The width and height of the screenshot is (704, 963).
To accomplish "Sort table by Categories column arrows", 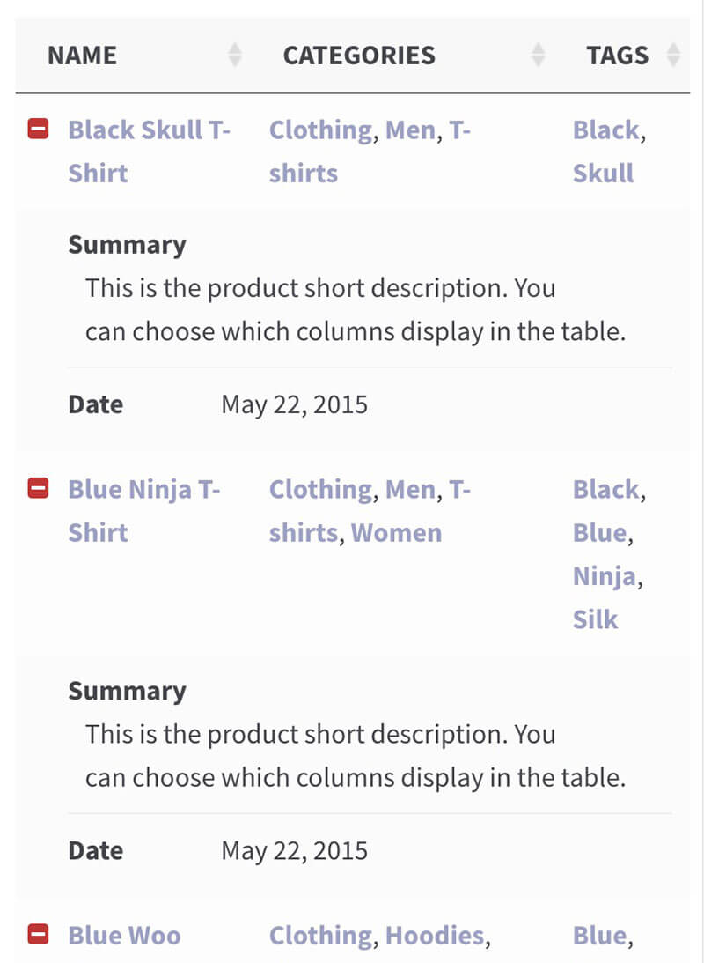I will [x=539, y=56].
